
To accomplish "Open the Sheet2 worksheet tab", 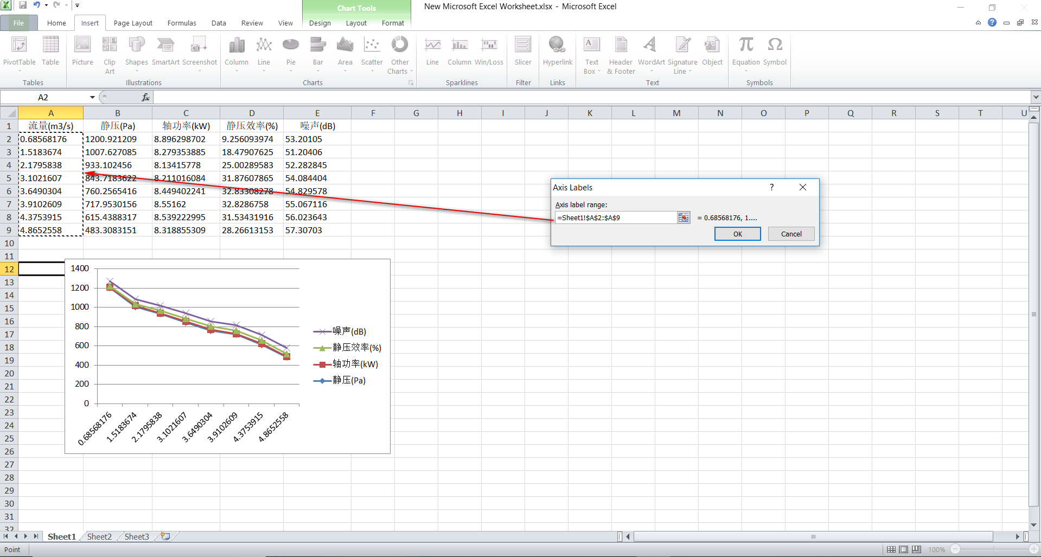I will [x=98, y=536].
